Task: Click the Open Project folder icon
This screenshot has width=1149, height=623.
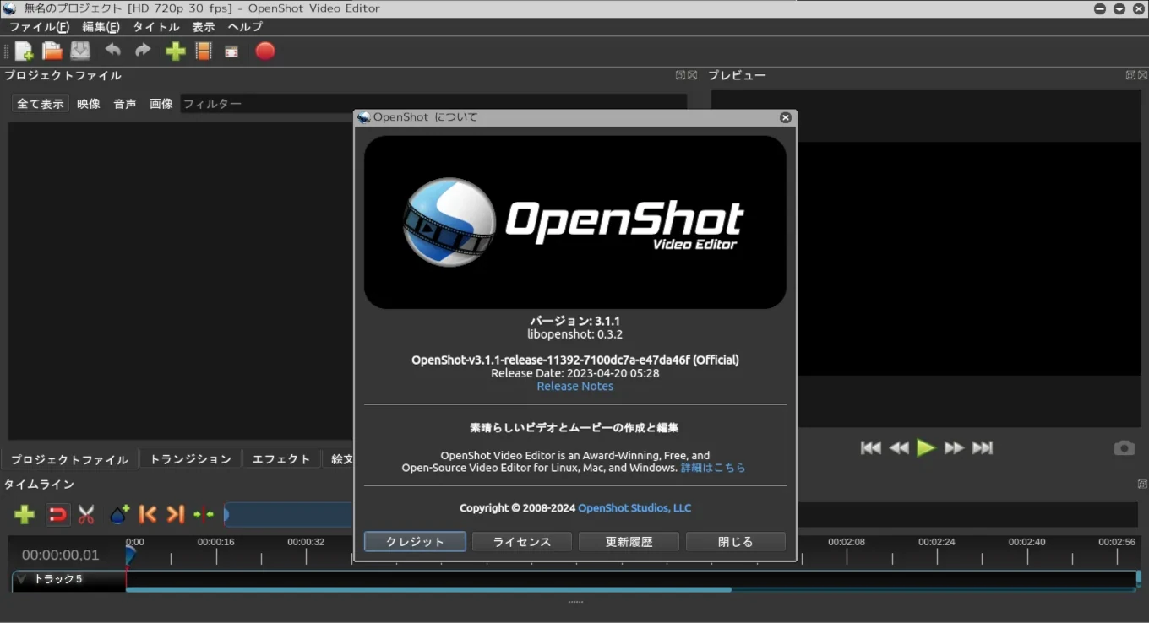Action: 52,51
